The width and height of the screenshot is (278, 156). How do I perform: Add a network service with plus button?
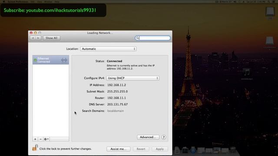click(x=35, y=139)
